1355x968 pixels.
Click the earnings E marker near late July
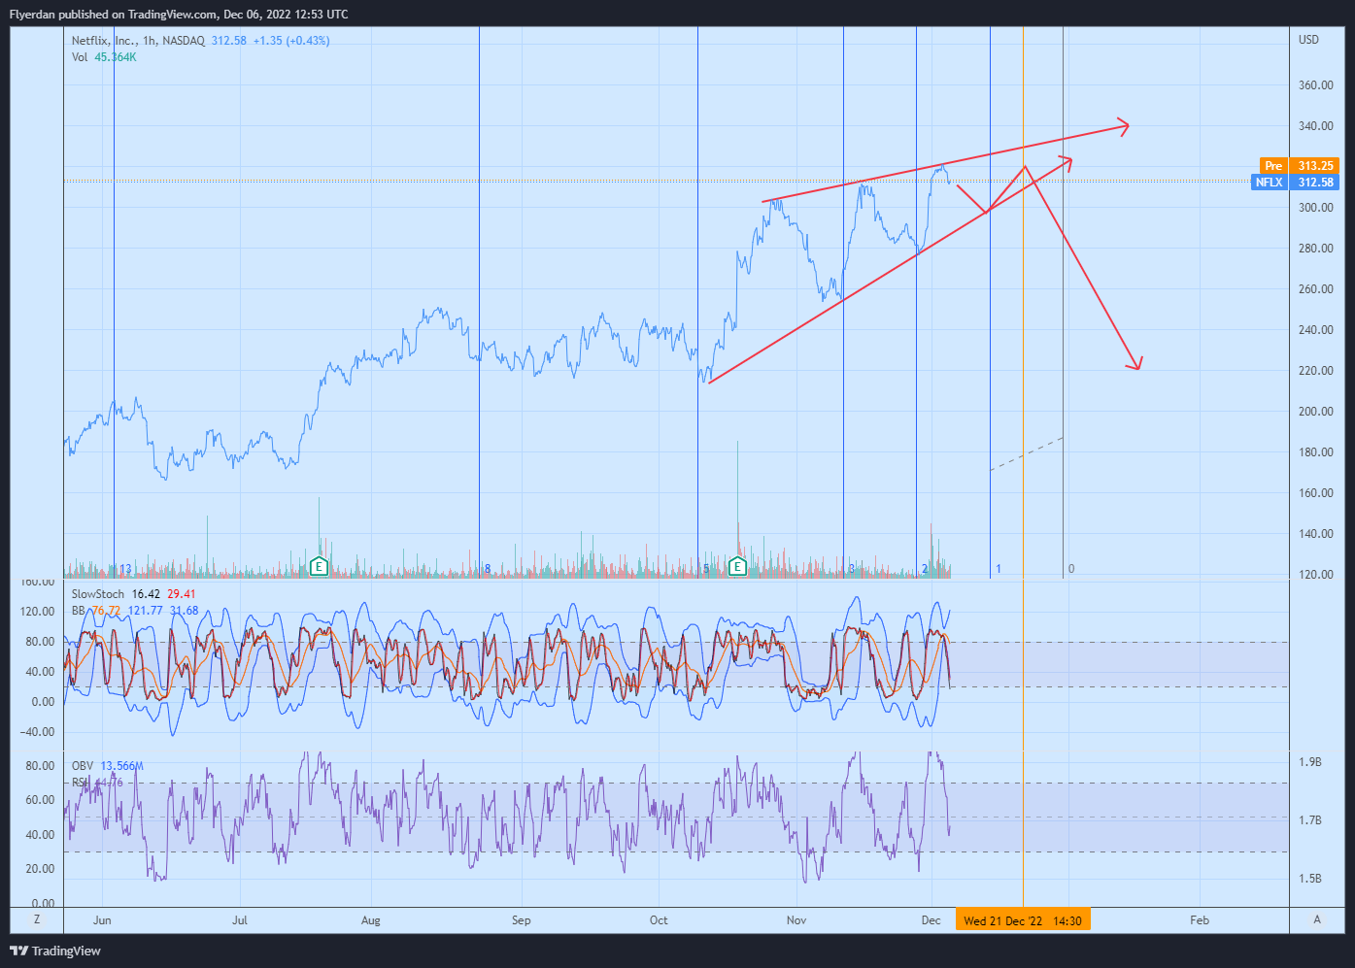pos(319,567)
